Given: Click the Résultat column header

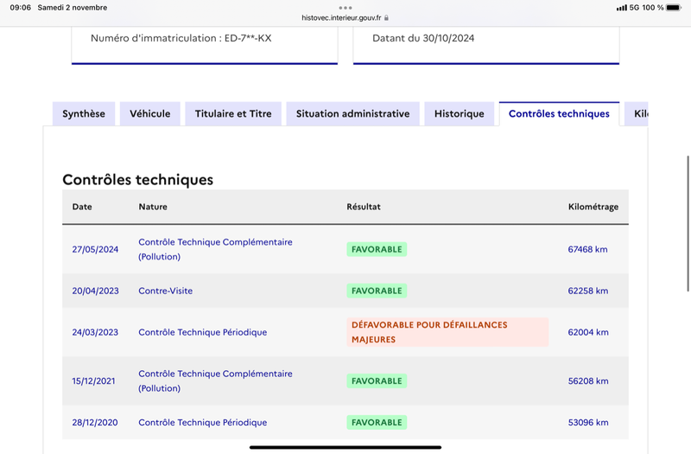Looking at the screenshot, I should point(364,207).
